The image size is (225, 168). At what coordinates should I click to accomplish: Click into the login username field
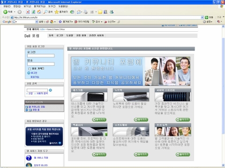coord(41,56)
